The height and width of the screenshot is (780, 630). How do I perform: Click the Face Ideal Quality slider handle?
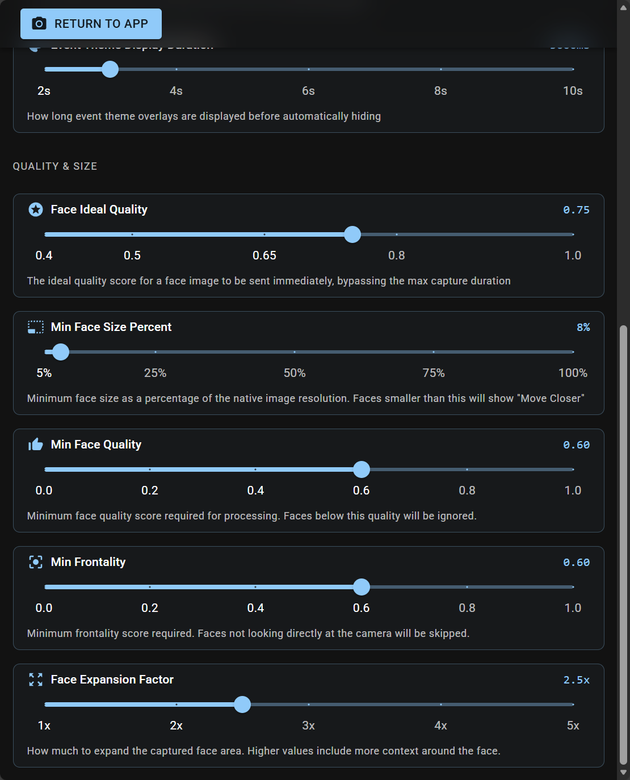[x=352, y=234]
